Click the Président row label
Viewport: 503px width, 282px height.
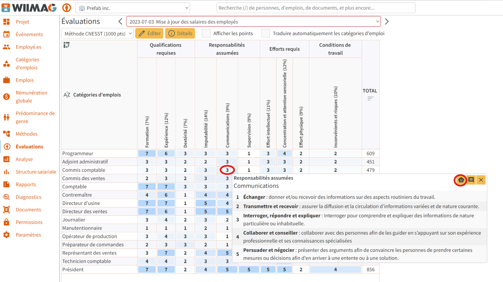coord(73,269)
